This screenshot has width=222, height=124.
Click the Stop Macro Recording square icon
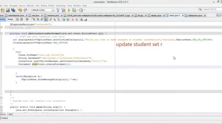pos(77,19)
